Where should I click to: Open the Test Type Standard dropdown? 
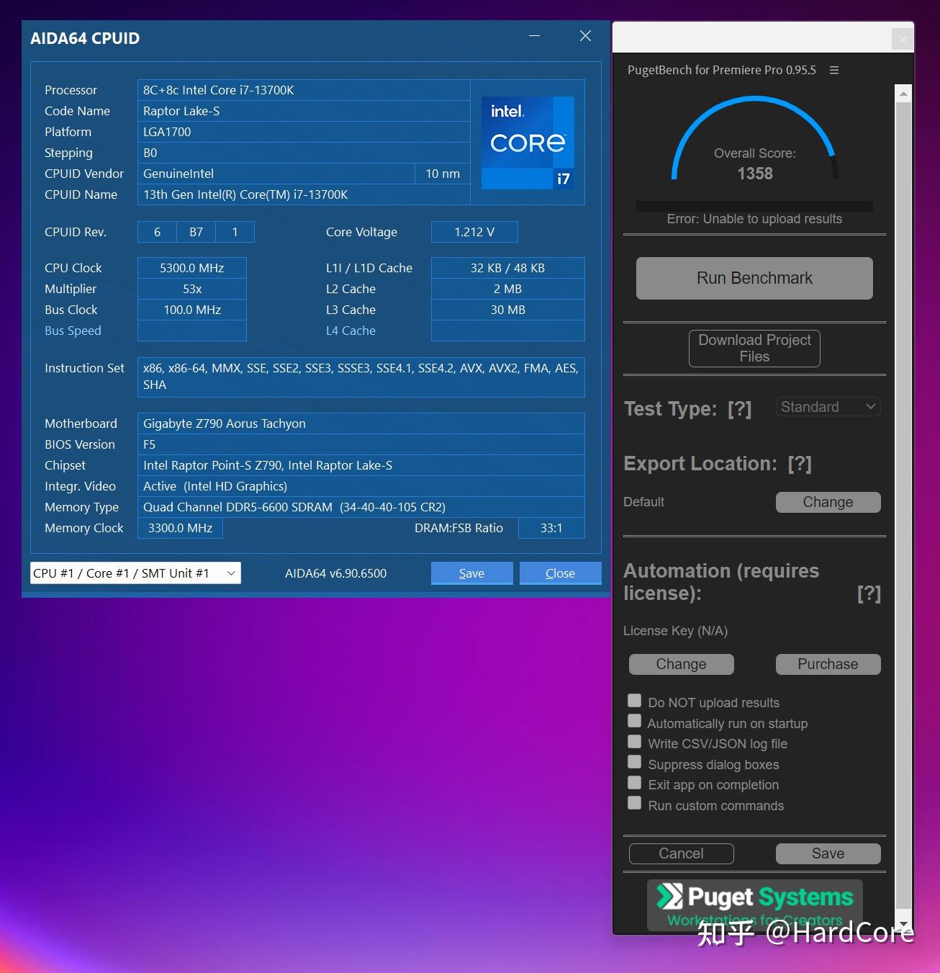[828, 407]
